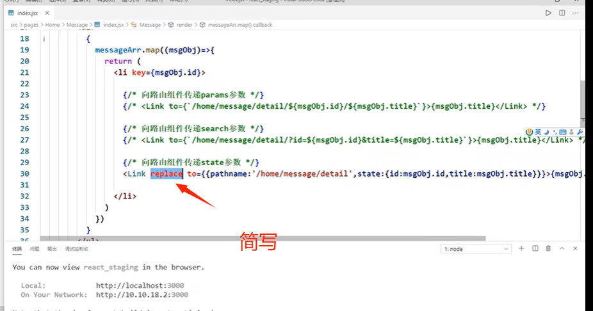
Task: Click the highlighted 'replace' word on line 30
Action: [x=167, y=174]
